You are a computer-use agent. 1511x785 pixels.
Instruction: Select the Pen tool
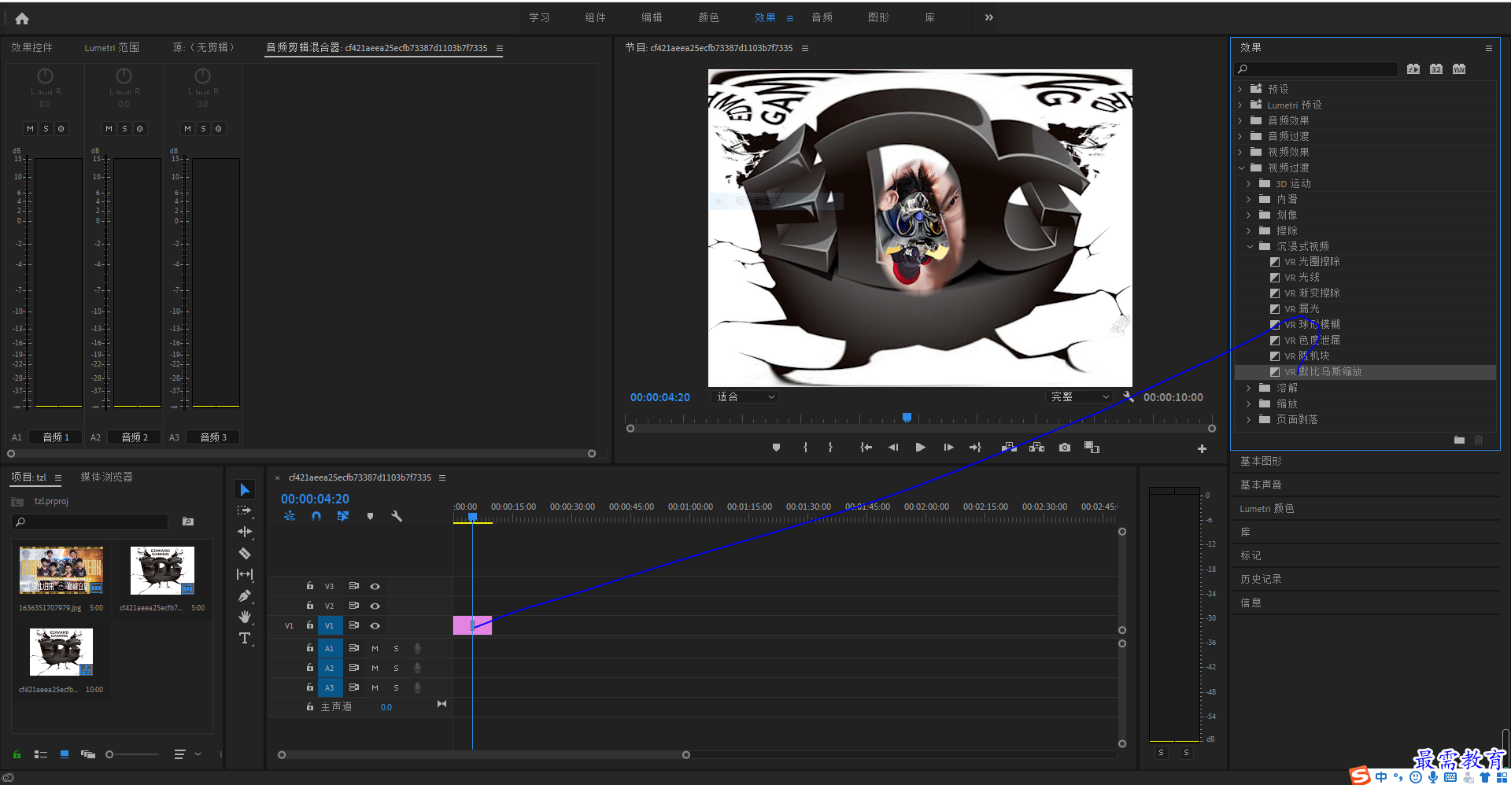(245, 595)
